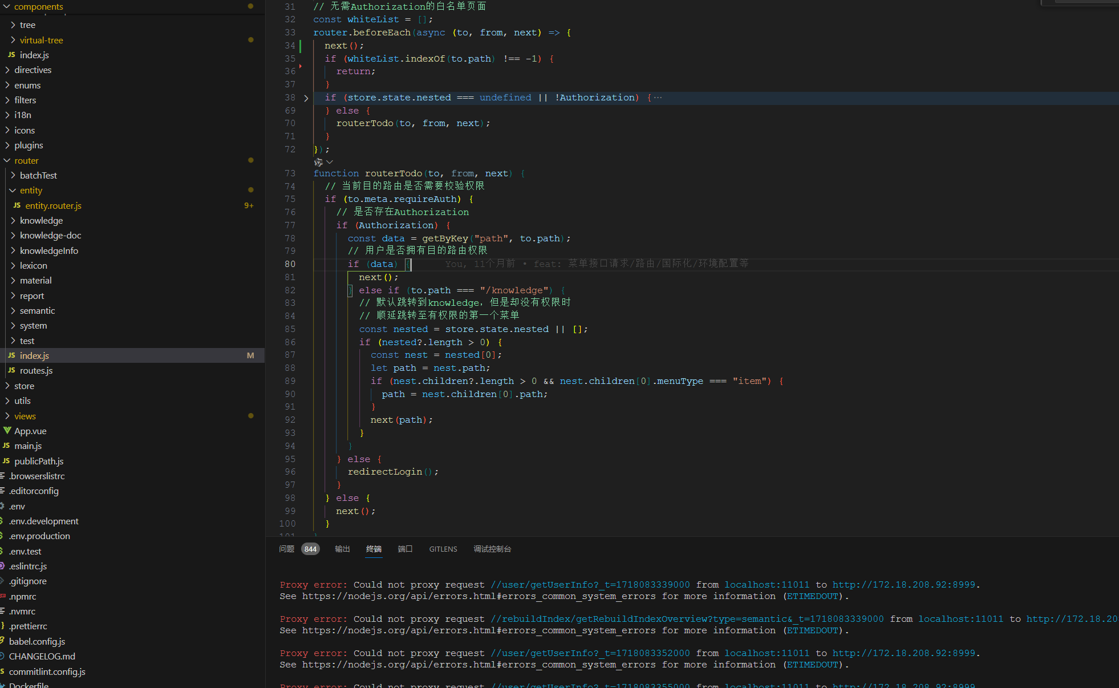Open commitlint.config.js file
The height and width of the screenshot is (688, 1119).
[x=47, y=672]
